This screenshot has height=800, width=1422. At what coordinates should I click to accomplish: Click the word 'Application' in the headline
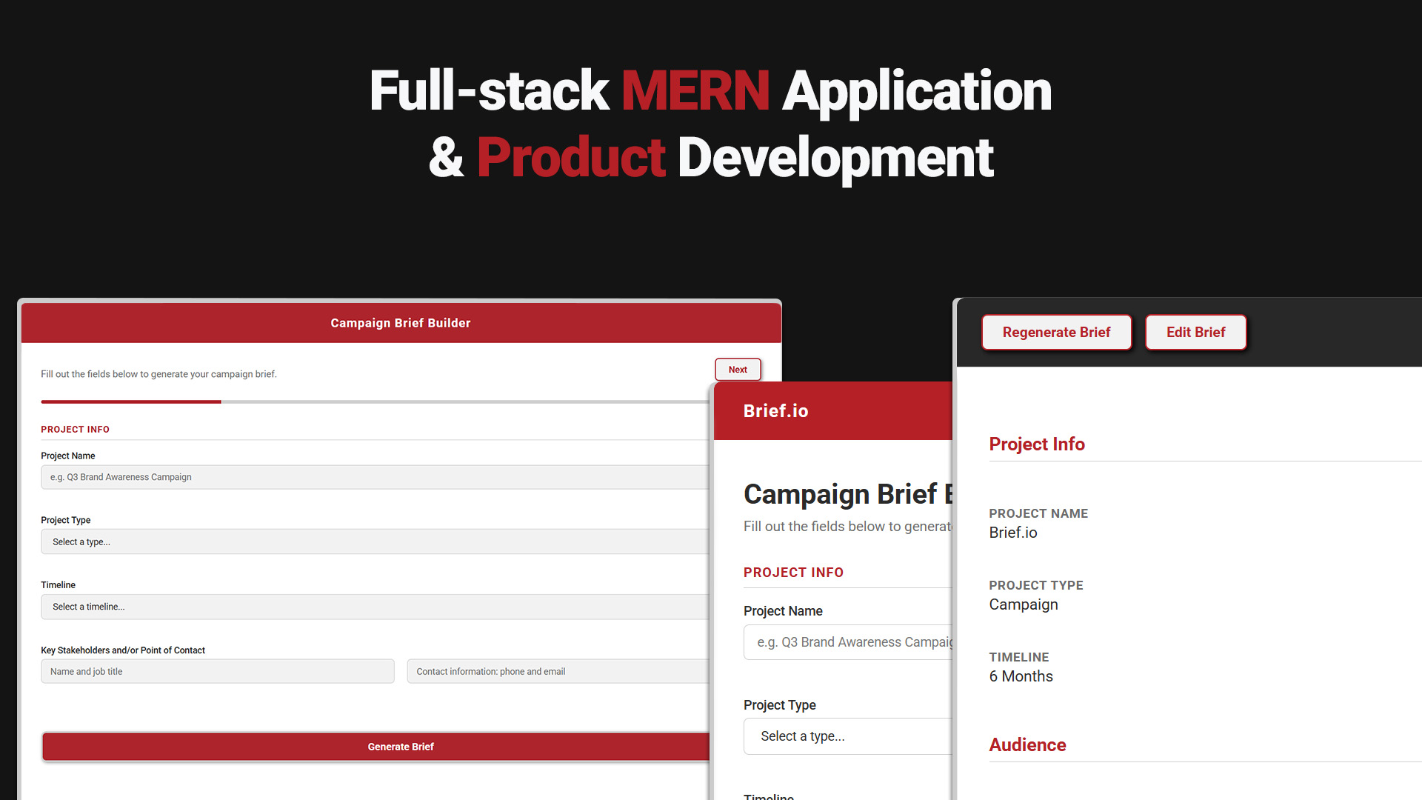tap(917, 92)
